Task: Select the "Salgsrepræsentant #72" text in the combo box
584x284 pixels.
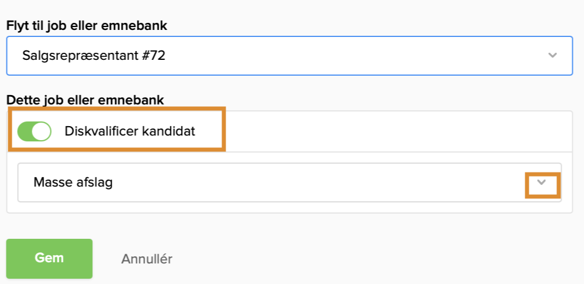Action: pyautogui.click(x=95, y=56)
